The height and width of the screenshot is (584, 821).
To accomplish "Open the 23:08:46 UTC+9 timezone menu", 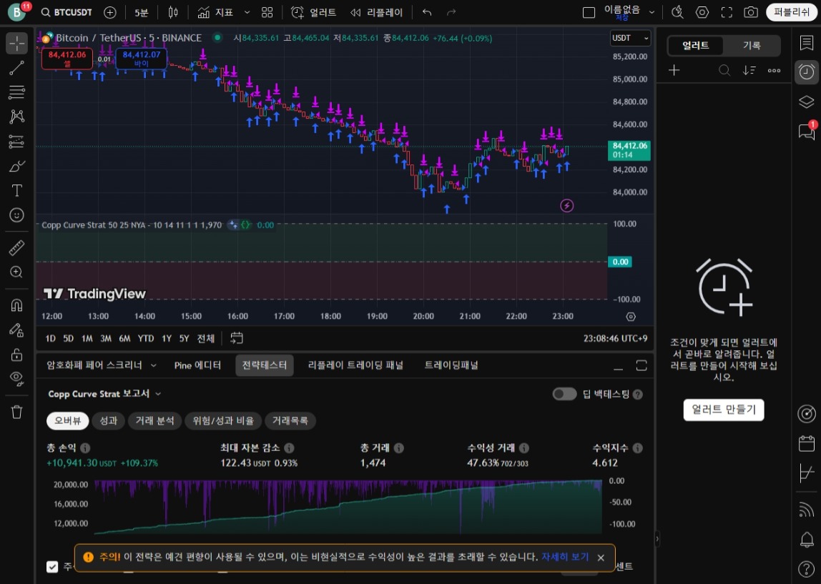I will [x=615, y=339].
